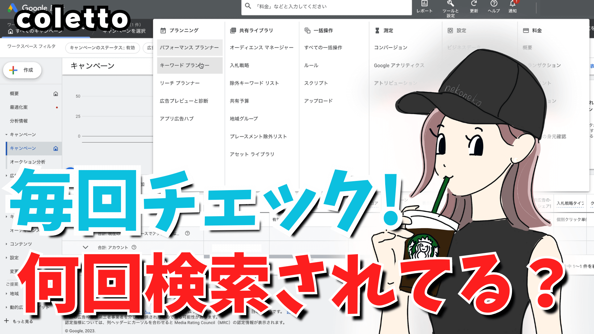Click もっと見る in sidebar
Screen dimensions: 594x334
tap(23, 322)
